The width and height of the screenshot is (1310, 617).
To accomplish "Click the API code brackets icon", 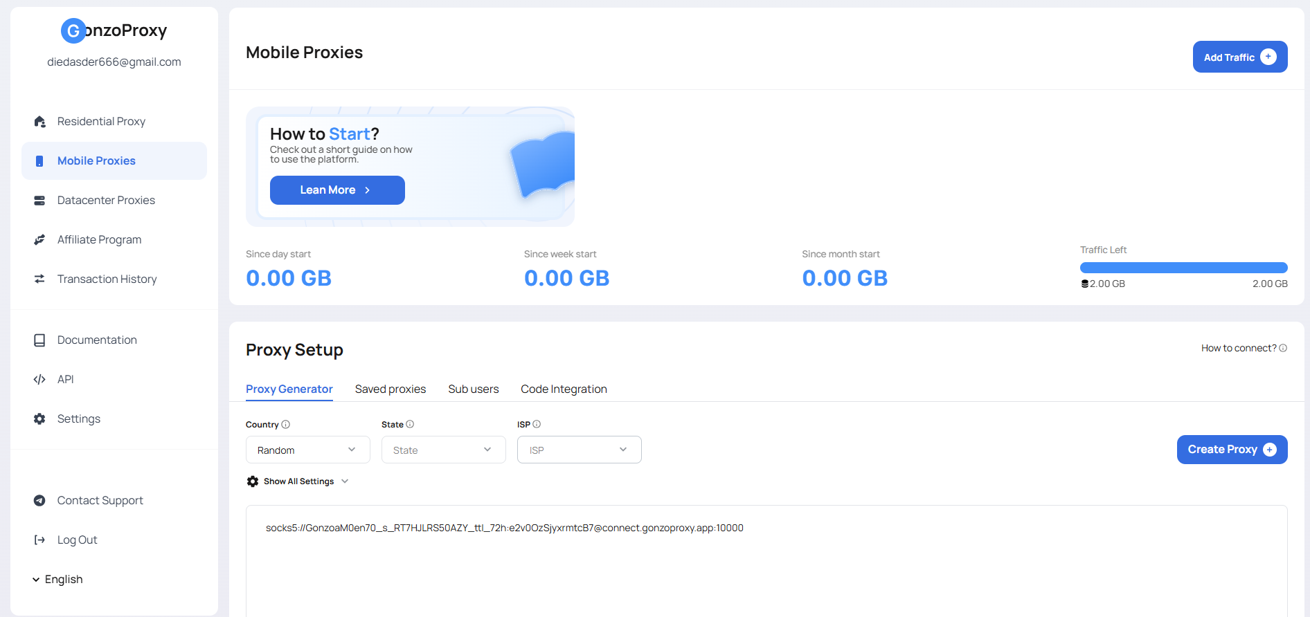I will [39, 380].
